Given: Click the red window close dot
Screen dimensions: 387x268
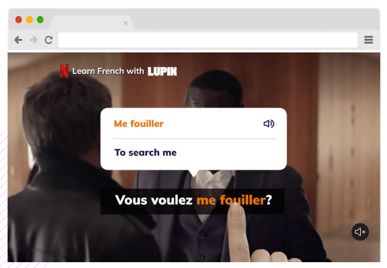Looking at the screenshot, I should (x=19, y=19).
